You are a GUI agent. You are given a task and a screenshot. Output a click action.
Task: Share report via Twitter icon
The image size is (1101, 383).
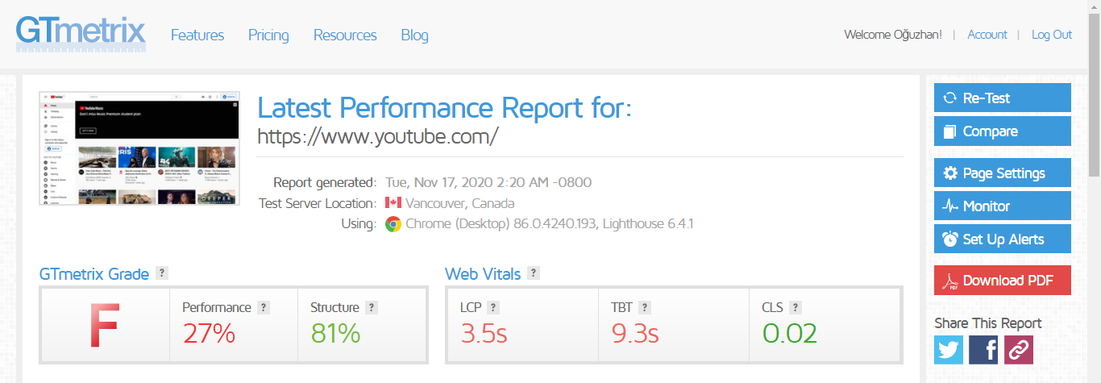[949, 350]
